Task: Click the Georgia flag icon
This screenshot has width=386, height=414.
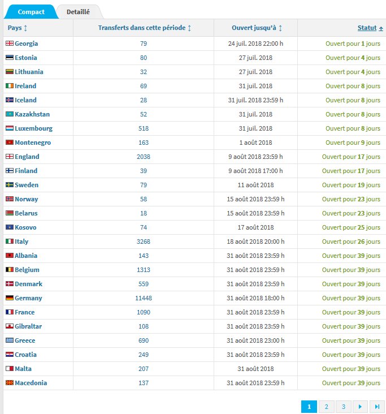Action: [10, 44]
